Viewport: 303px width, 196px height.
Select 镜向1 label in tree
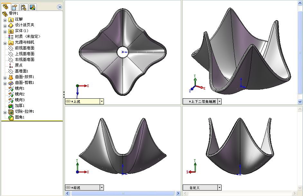point(20,88)
